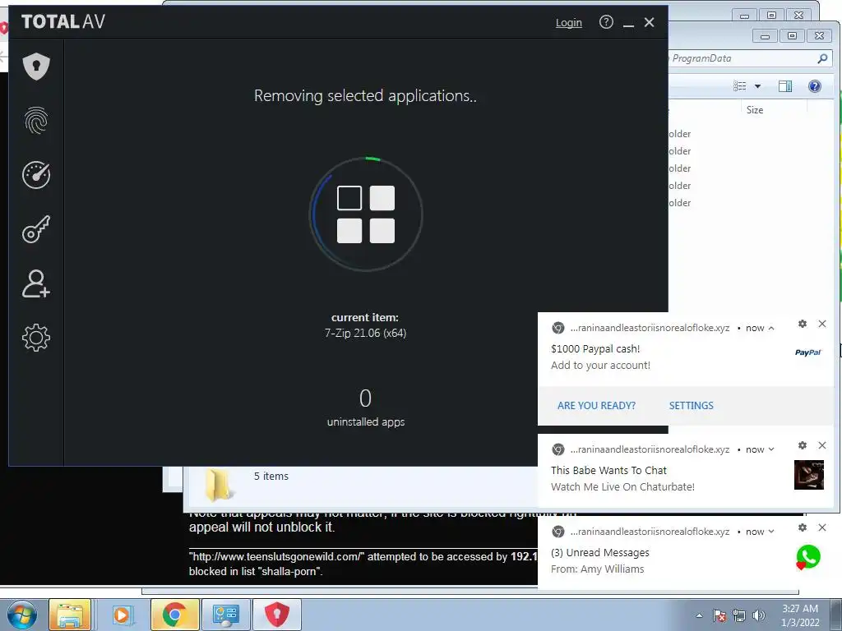The height and width of the screenshot is (631, 842).
Task: Sort by the Size column header in Explorer
Action: pyautogui.click(x=755, y=110)
